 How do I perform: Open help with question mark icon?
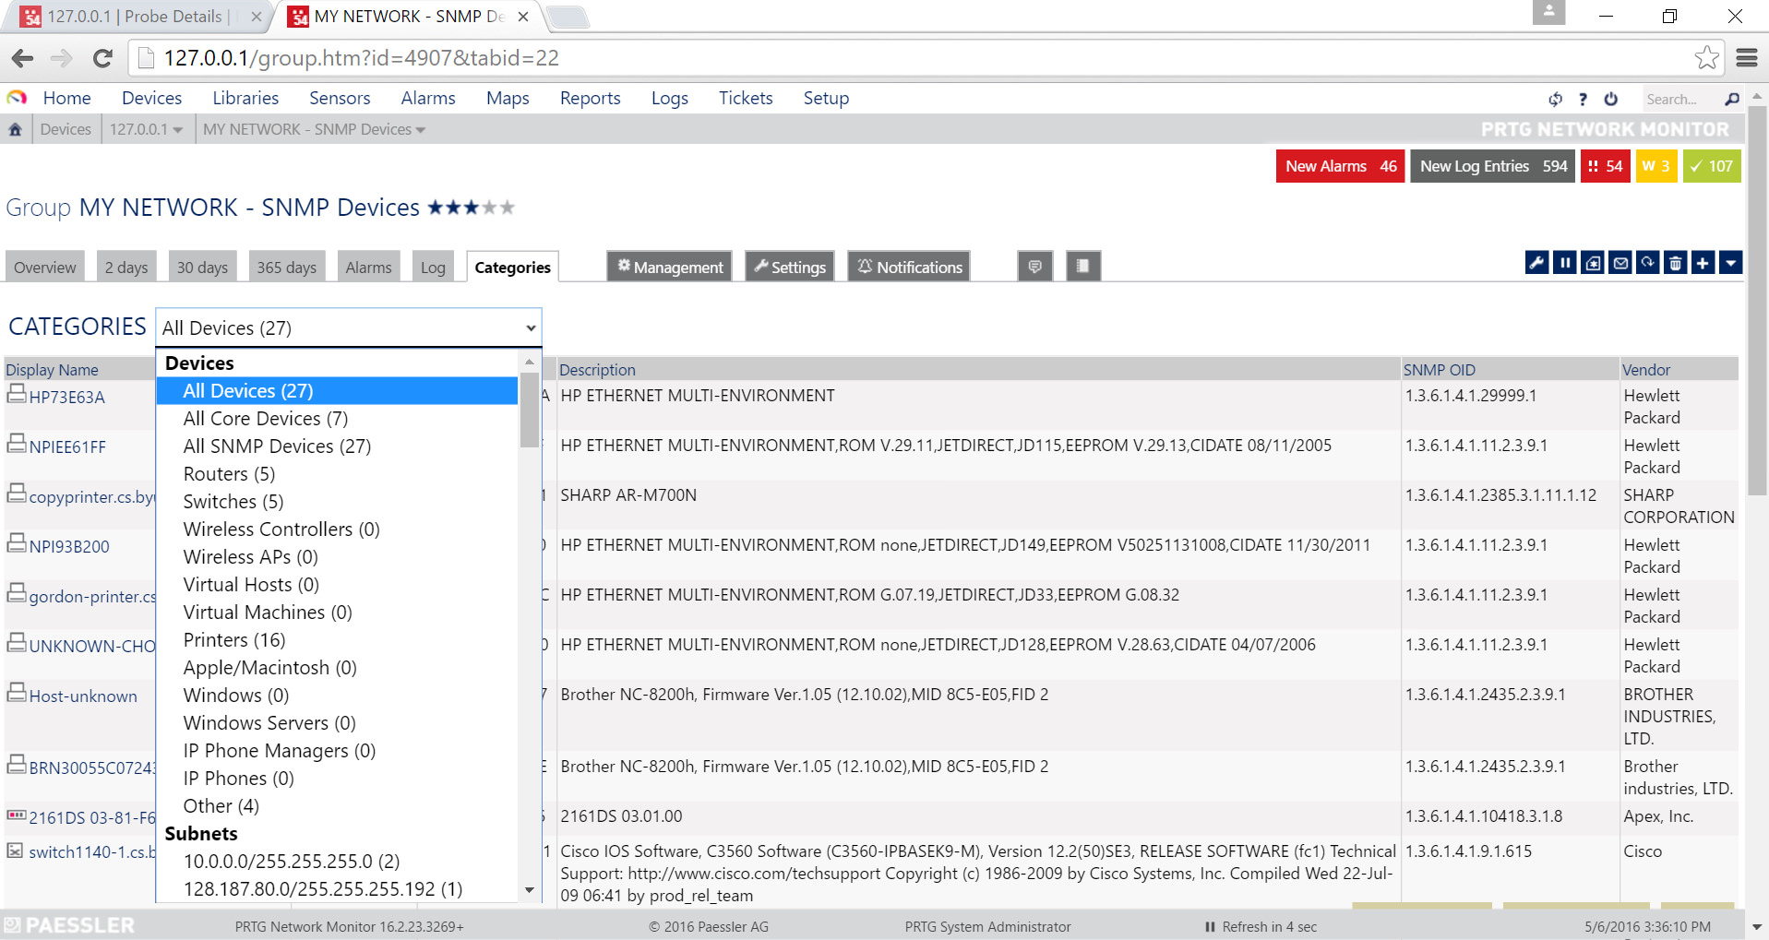[x=1583, y=100]
